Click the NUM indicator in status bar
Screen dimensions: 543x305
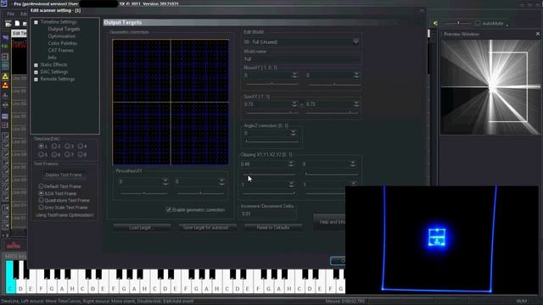[522, 302]
